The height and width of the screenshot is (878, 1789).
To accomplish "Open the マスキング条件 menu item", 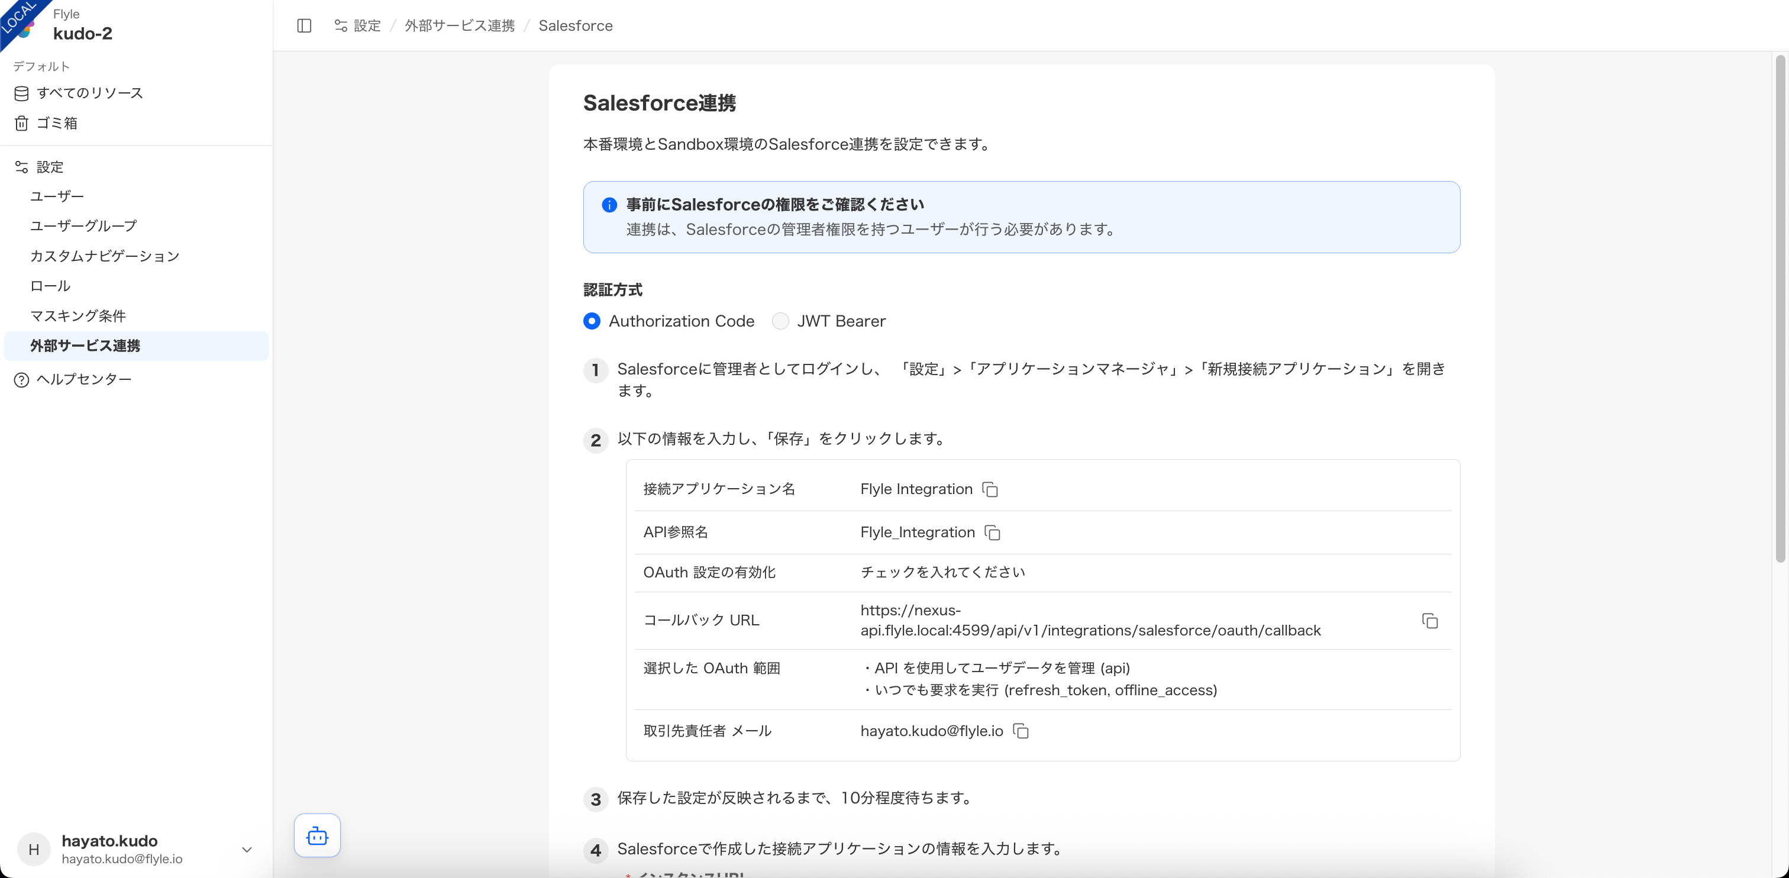I will [x=77, y=316].
